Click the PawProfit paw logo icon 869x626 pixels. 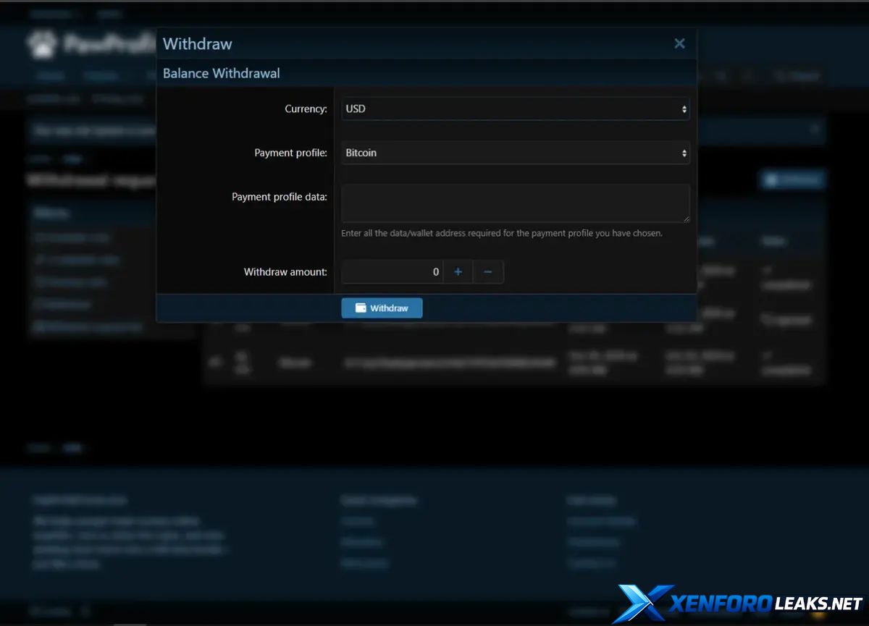coord(41,45)
